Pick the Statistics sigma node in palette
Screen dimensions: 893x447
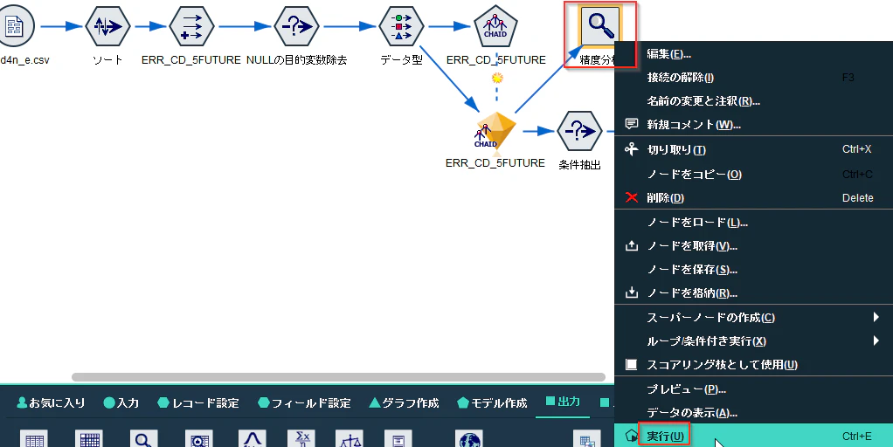pos(301,438)
